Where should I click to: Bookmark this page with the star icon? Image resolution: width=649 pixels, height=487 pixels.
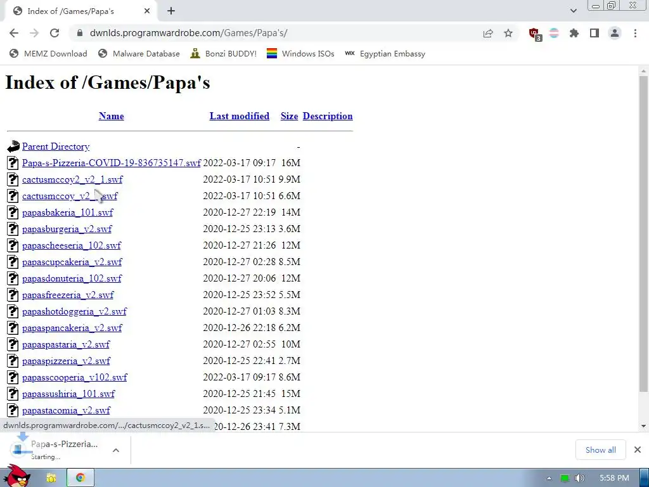(508, 33)
